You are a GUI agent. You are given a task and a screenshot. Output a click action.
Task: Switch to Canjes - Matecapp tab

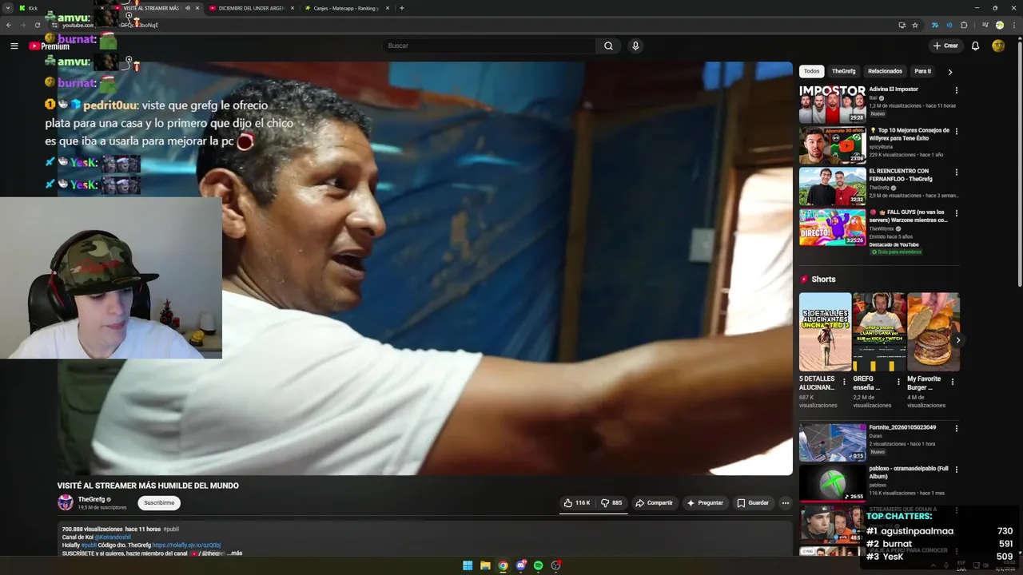click(347, 8)
